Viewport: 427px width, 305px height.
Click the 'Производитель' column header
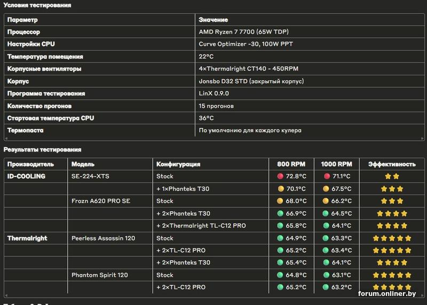coord(30,164)
